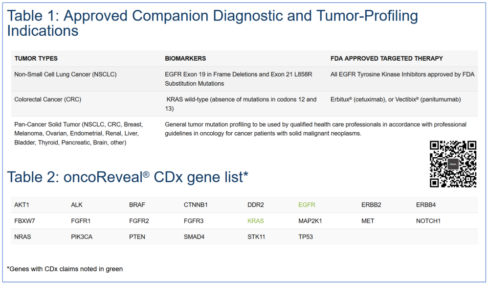
Task: Click the BIOMARKERS column header
Action: 185,58
